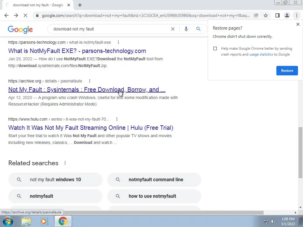Search 'notmyfault command line' suggestion
This screenshot has height=227, width=303.
tap(154, 179)
